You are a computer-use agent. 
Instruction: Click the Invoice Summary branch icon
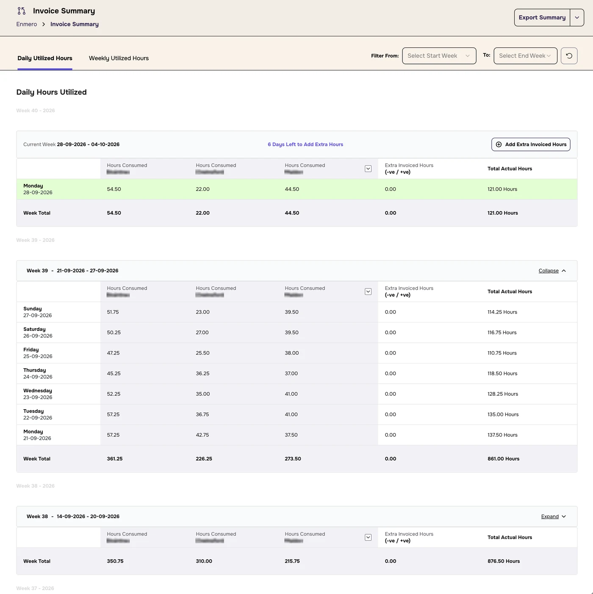pos(22,11)
